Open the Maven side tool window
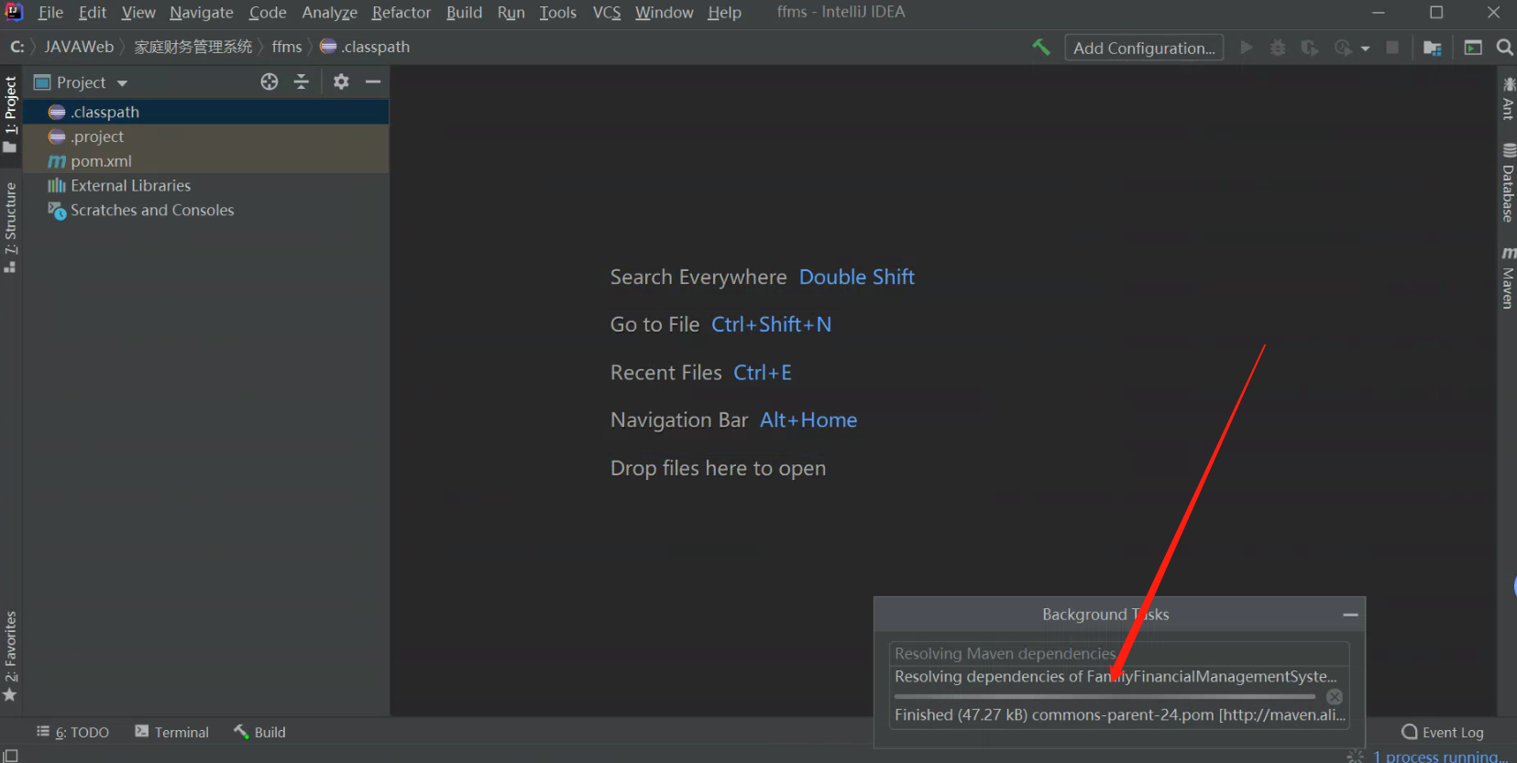The height and width of the screenshot is (763, 1517). [x=1508, y=278]
